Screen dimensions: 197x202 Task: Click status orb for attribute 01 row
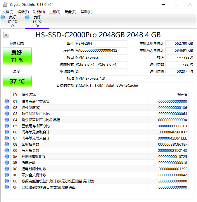7,102
